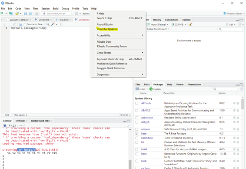The height and width of the screenshot is (169, 246).
Task: Click the Compile Report notebook icon
Action: coord(61,24)
